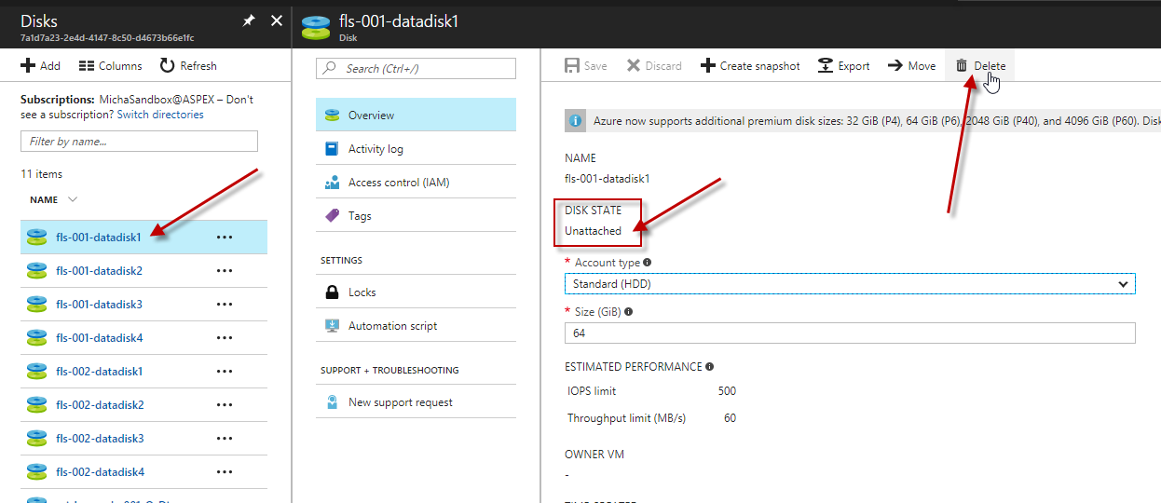
Task: Open ellipsis menu for fls-002-datadisk2
Action: [224, 405]
